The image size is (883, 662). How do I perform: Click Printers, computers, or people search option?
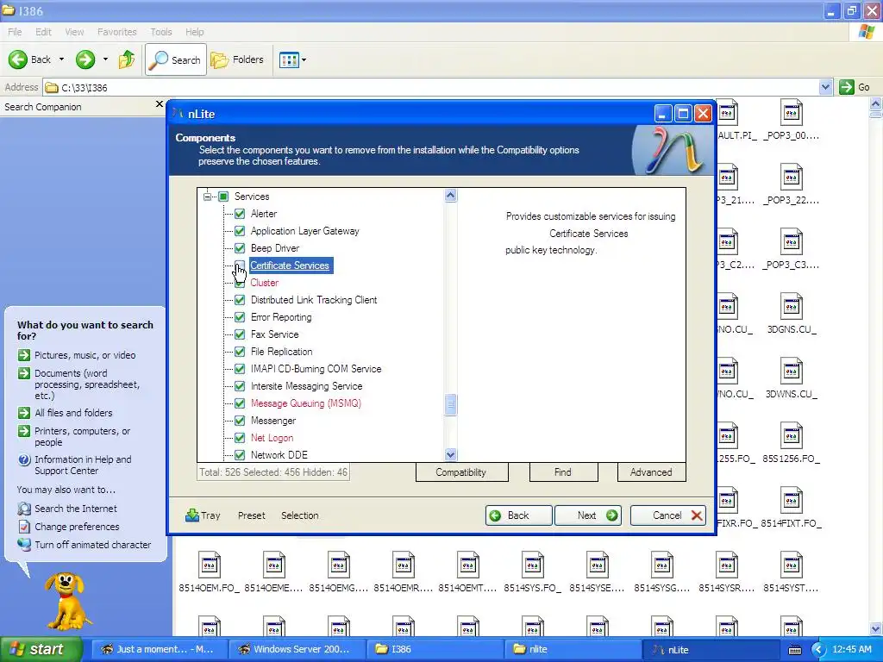tap(82, 437)
